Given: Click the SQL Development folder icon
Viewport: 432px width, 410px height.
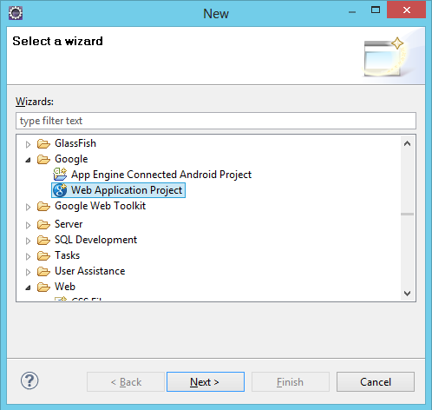Looking at the screenshot, I should pyautogui.click(x=43, y=240).
